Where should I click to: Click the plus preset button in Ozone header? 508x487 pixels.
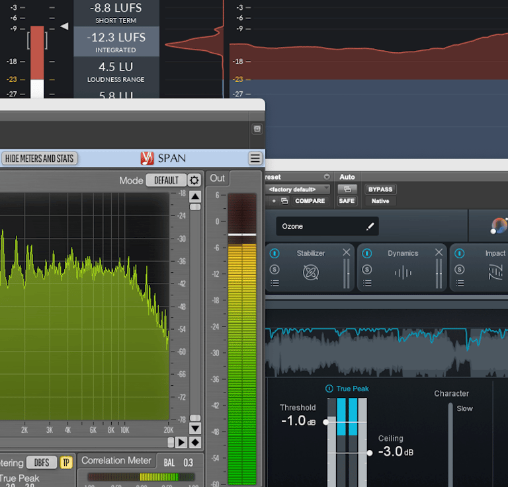point(274,201)
